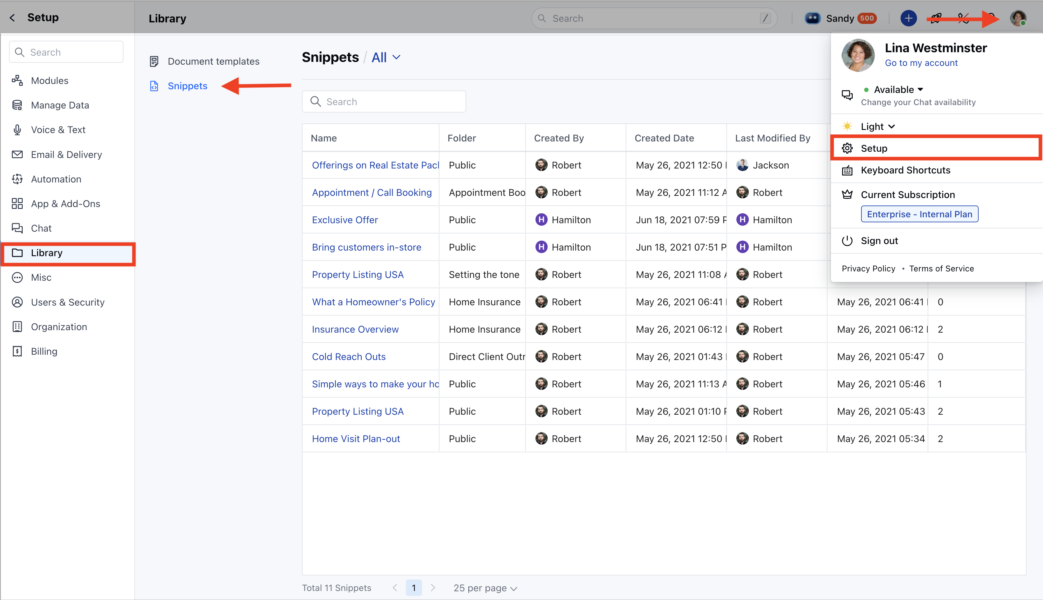Click the Sign out power icon
The image size is (1043, 600).
pos(847,241)
